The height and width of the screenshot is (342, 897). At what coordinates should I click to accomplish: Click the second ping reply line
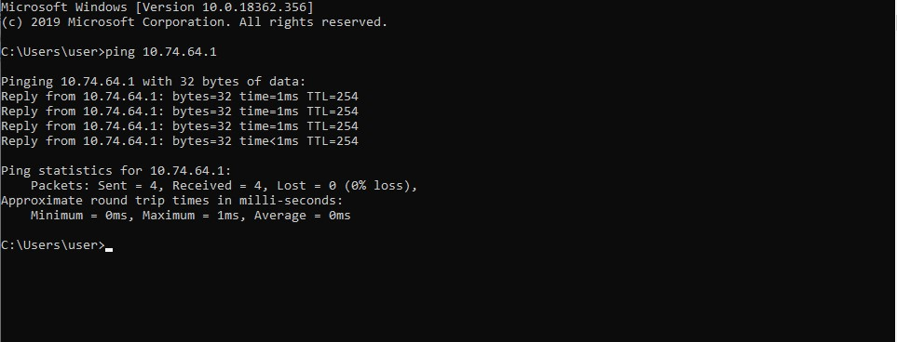point(180,112)
